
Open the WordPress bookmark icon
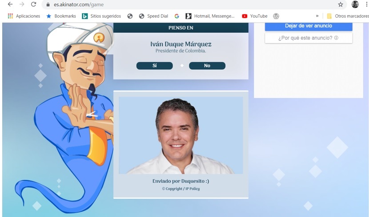coord(276,16)
